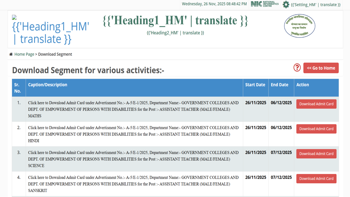The image size is (350, 197).
Task: Click the red question mark help icon
Action: click(x=297, y=68)
